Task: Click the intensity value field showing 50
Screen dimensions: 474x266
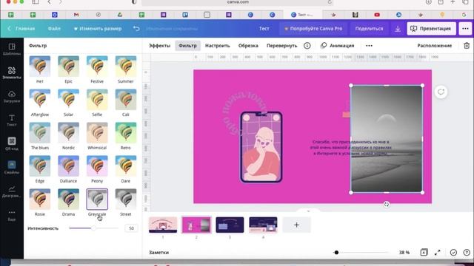Action: (x=131, y=228)
